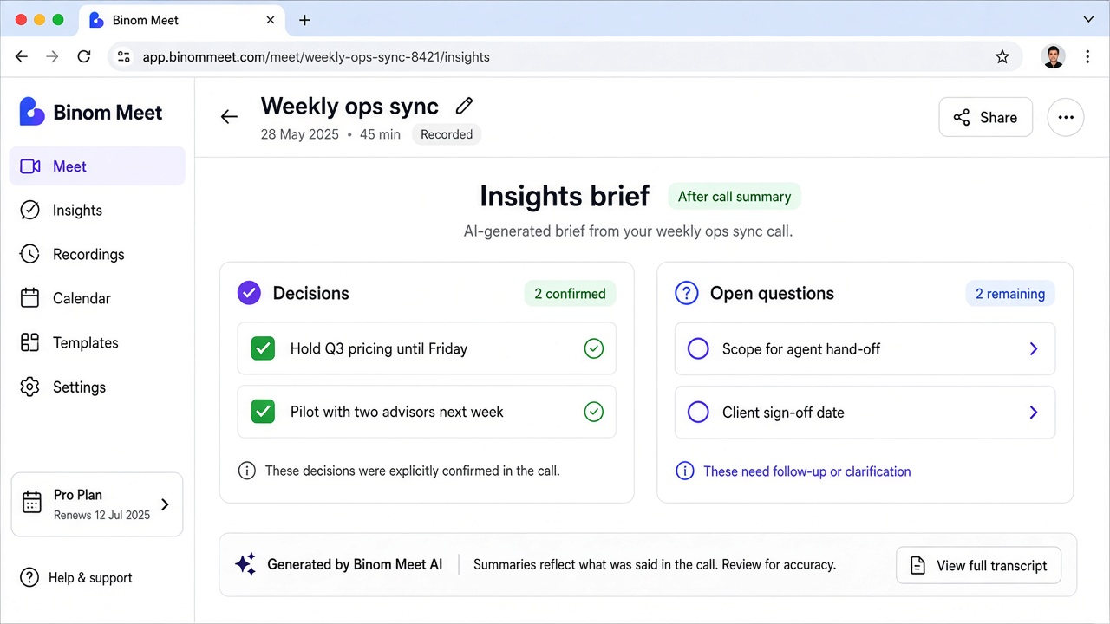Open Templates in the sidebar

tap(97, 342)
